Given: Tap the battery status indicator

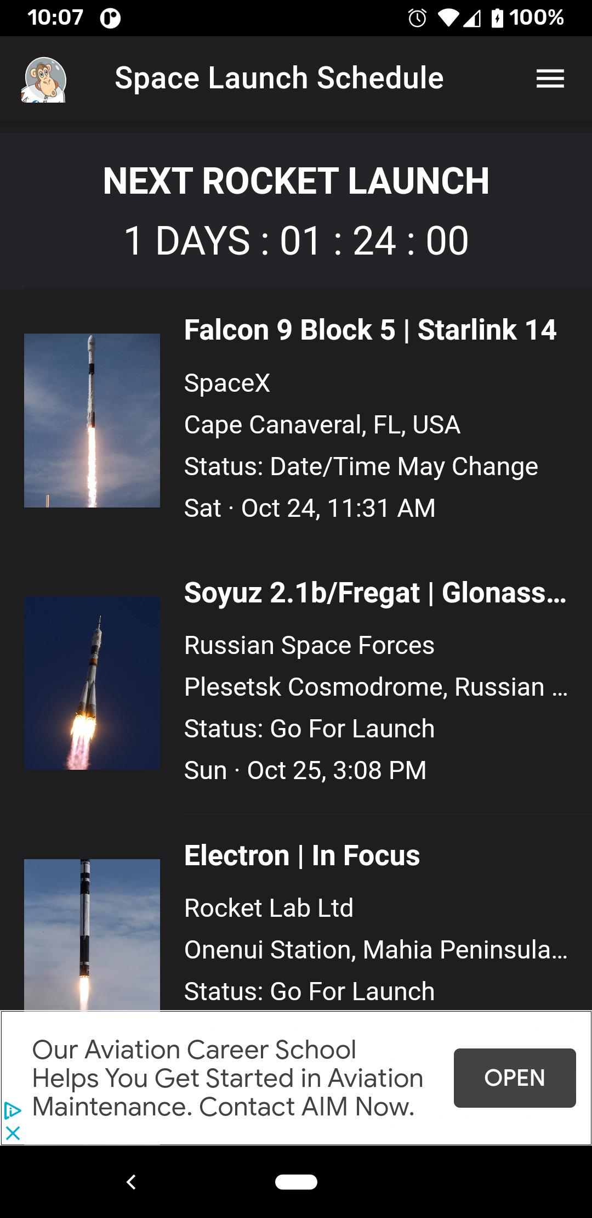Looking at the screenshot, I should pyautogui.click(x=497, y=18).
